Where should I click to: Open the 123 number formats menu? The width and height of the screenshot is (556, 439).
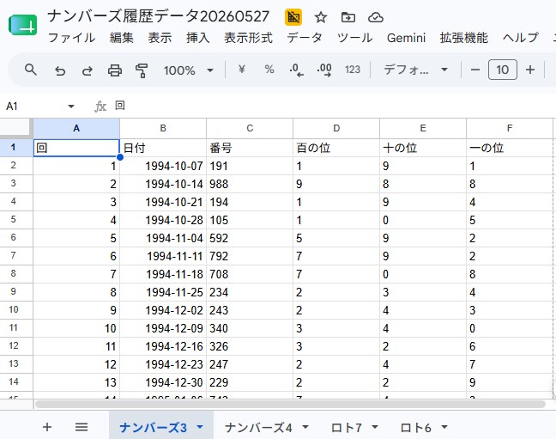tap(353, 70)
